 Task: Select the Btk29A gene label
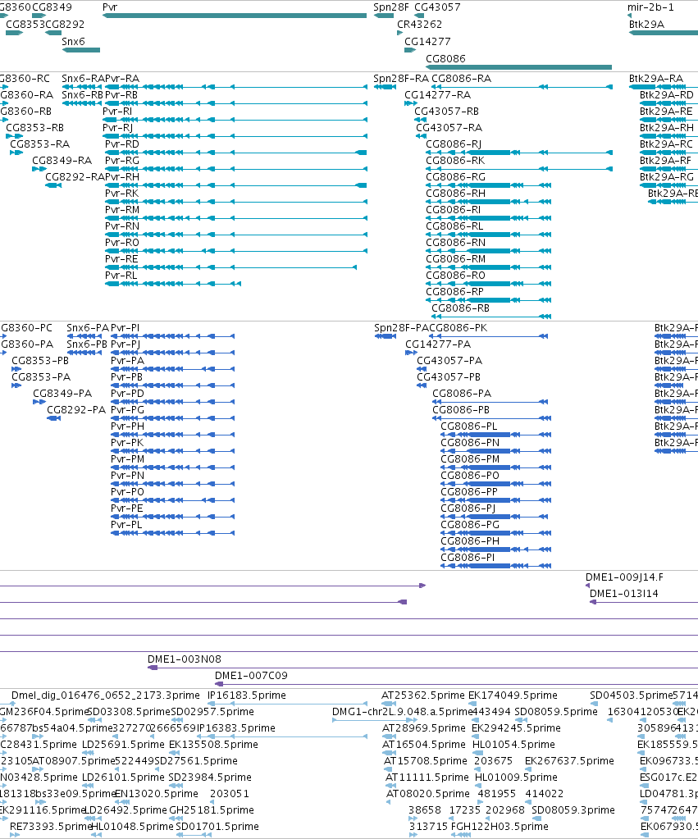pyautogui.click(x=646, y=25)
